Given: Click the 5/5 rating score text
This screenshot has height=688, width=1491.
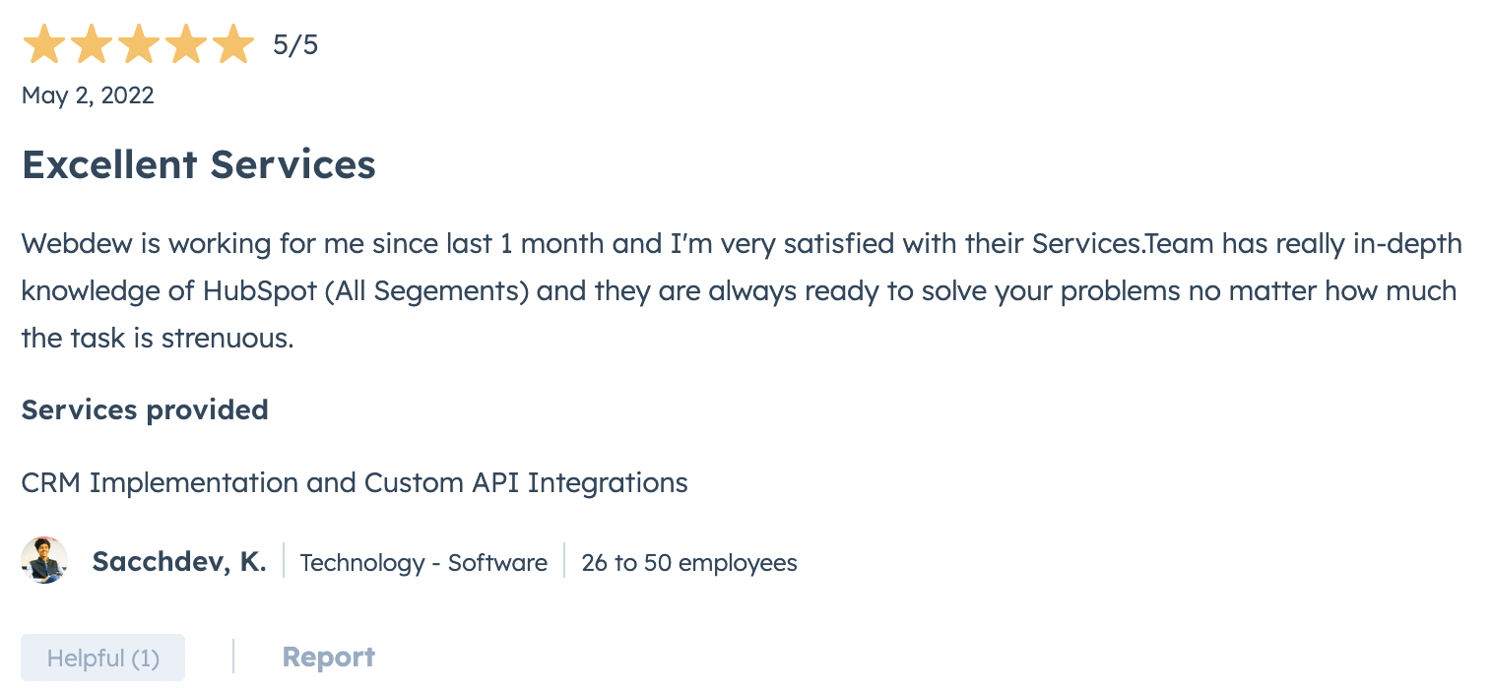Looking at the screenshot, I should coord(295,45).
